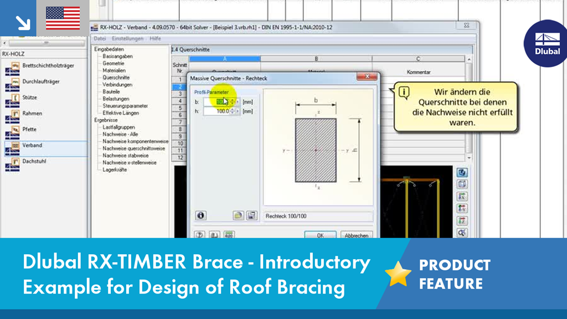This screenshot has height=319, width=567.
Task: Click the book icon in the dialog footer
Action: coord(214,235)
